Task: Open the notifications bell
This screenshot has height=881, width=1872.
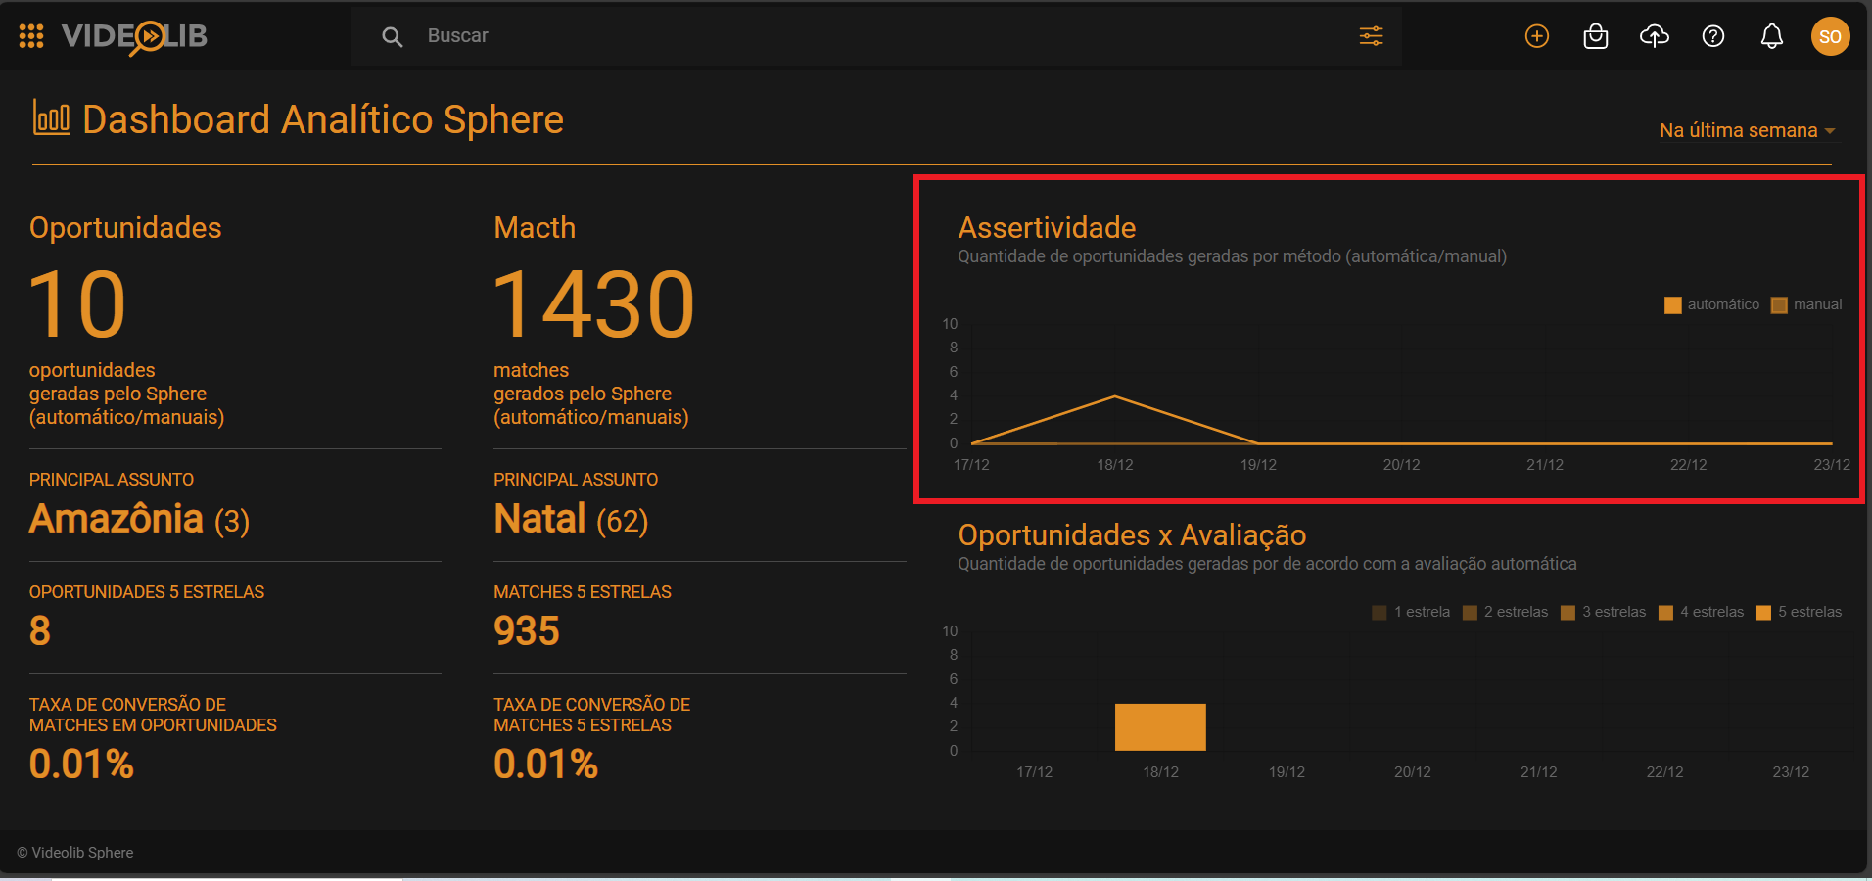Action: pos(1772,36)
